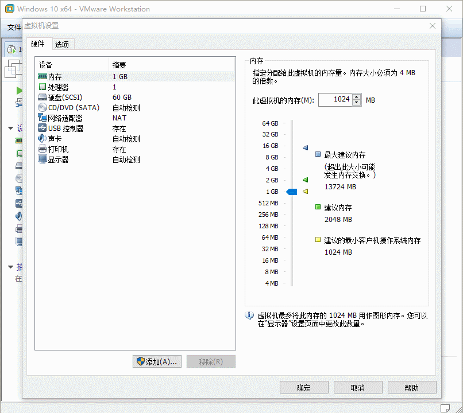Viewport: 463px width, 413px height.
Task: Select the 内存 memory device row
Action: 135,77
